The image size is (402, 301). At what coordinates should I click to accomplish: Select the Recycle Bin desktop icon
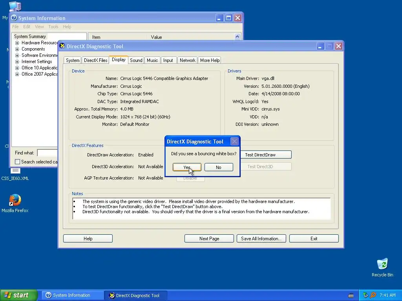(382, 267)
